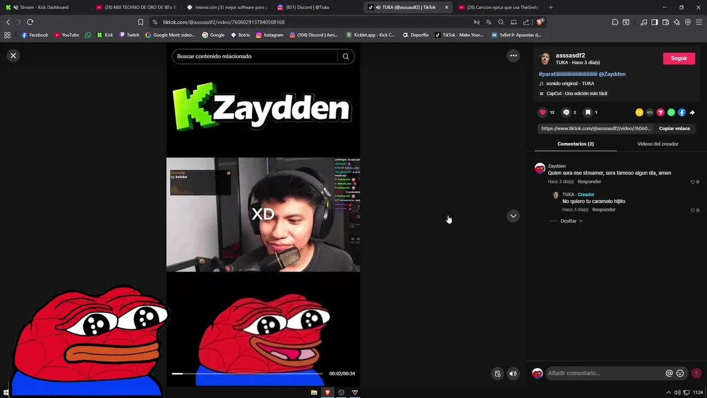This screenshot has width=707, height=398.
Task: Open the Brave Shields lion icon
Action: tap(540, 22)
